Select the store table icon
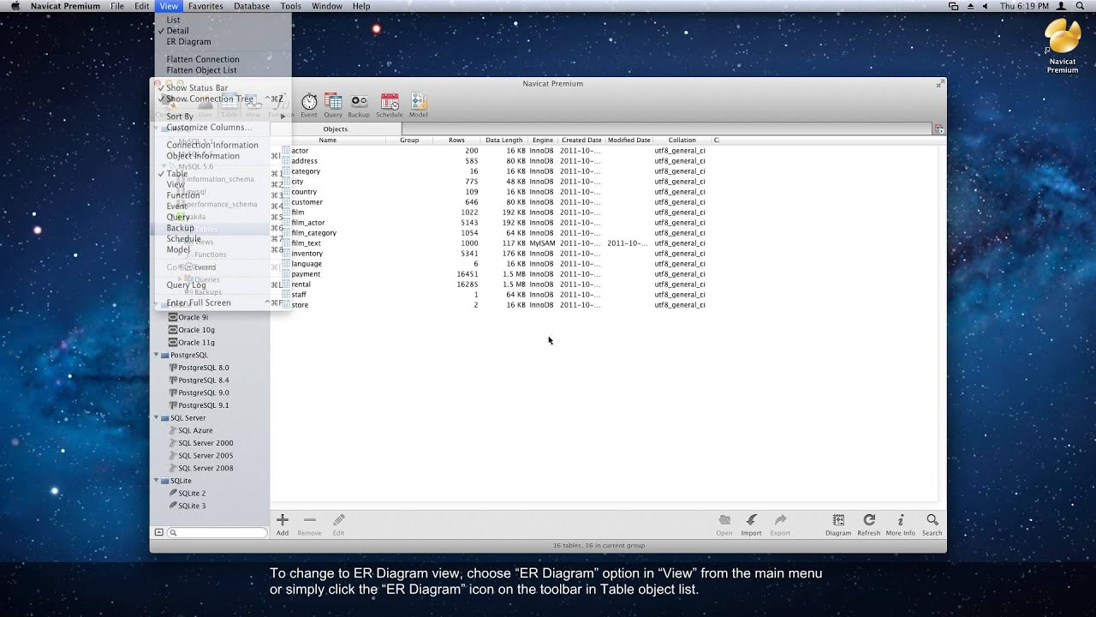The width and height of the screenshot is (1096, 617). pos(286,305)
